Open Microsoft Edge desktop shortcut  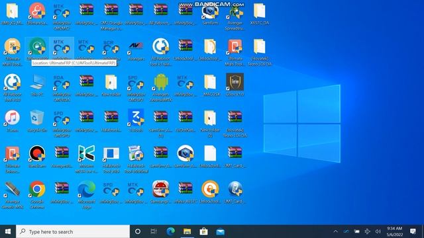pyautogui.click(x=87, y=195)
